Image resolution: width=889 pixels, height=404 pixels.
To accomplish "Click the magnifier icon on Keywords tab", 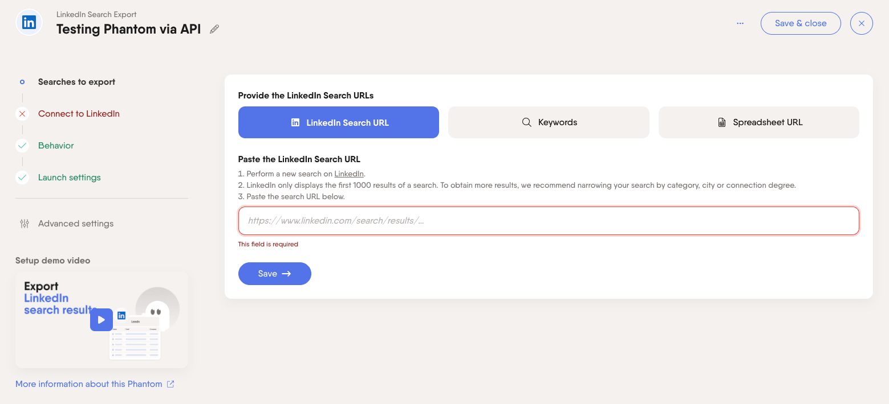I will tap(527, 122).
